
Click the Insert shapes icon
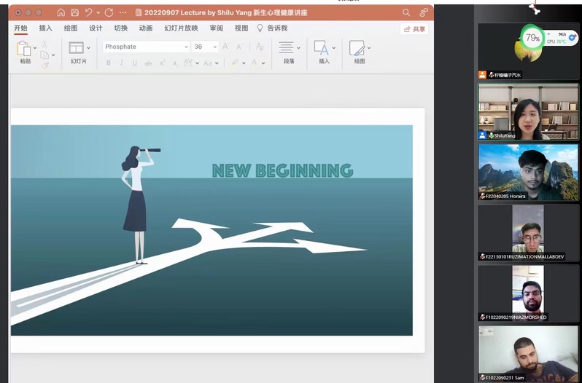[x=321, y=48]
